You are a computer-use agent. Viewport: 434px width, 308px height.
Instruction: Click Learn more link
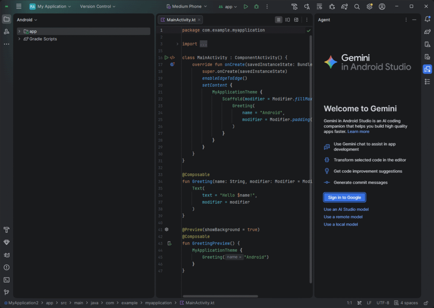pos(358,132)
